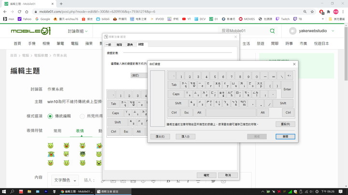Open the YT YouTube bookmark
This screenshot has width=348, height=195.
tap(187, 19)
